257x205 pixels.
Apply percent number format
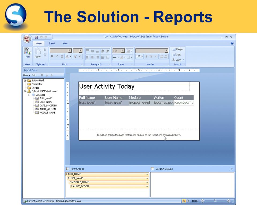pos(151,57)
